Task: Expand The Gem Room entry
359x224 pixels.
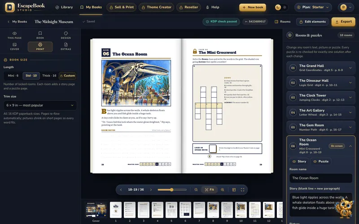Action: point(320,127)
